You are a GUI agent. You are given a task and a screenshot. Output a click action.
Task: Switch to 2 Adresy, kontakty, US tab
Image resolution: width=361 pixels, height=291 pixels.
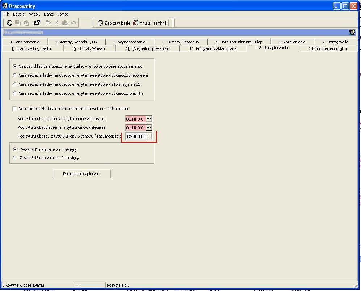tap(77, 42)
